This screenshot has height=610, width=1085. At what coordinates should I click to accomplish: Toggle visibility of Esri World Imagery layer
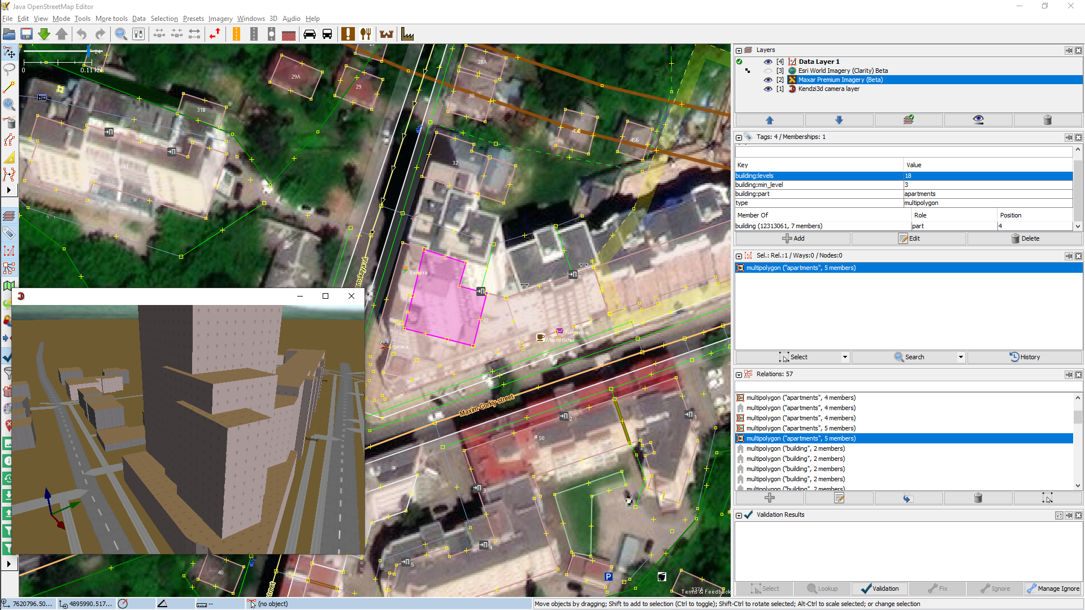767,71
